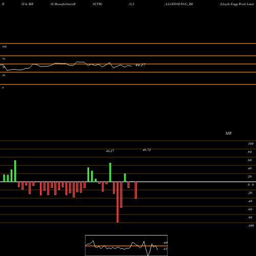This screenshot has width=256, height=256.
Task: Click the Lloyds Engg Work Limit title
Action: click(237, 4)
